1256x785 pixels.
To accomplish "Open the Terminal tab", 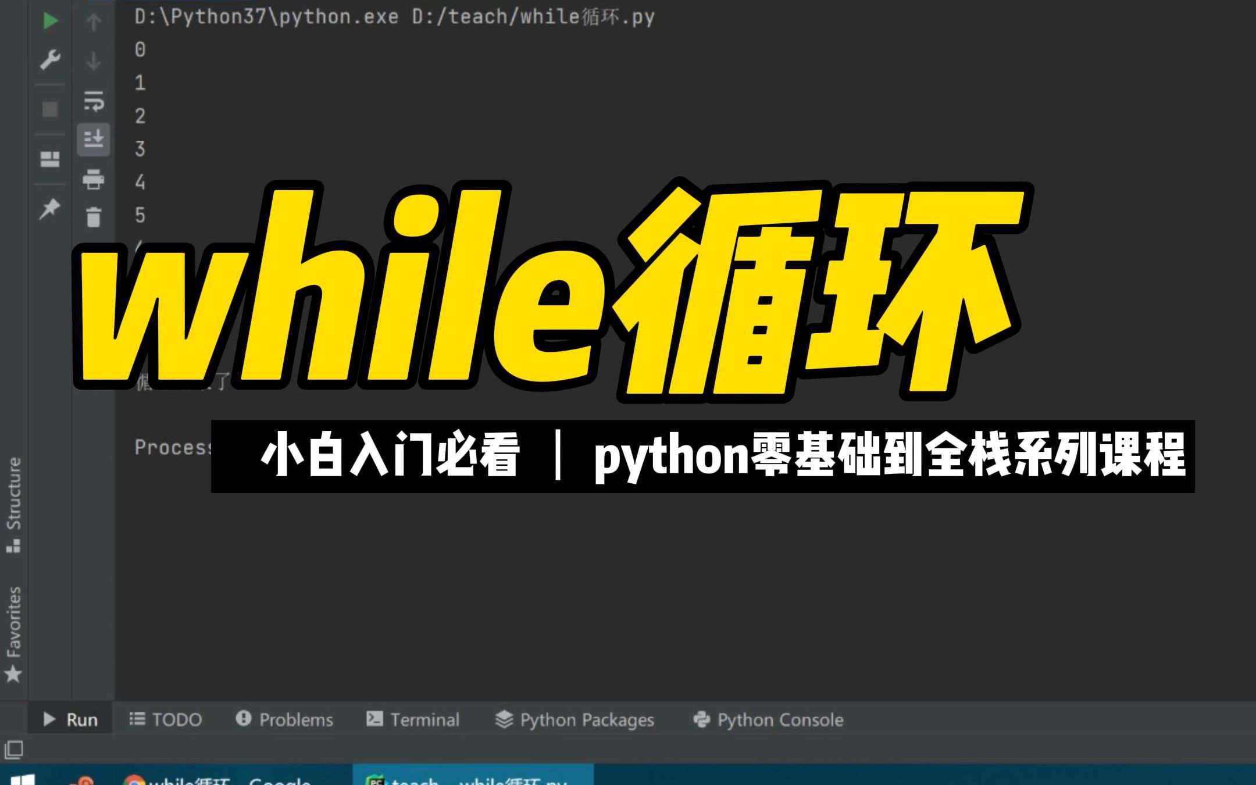I will coord(413,719).
